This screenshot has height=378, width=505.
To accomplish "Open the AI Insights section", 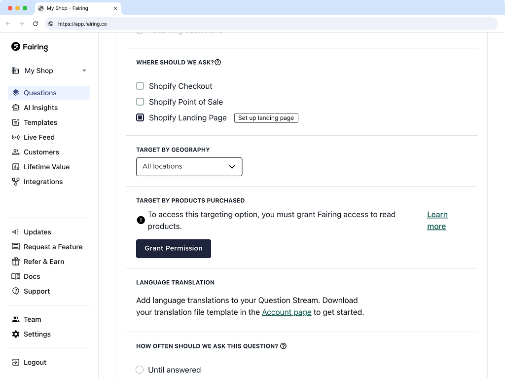I will (x=40, y=107).
